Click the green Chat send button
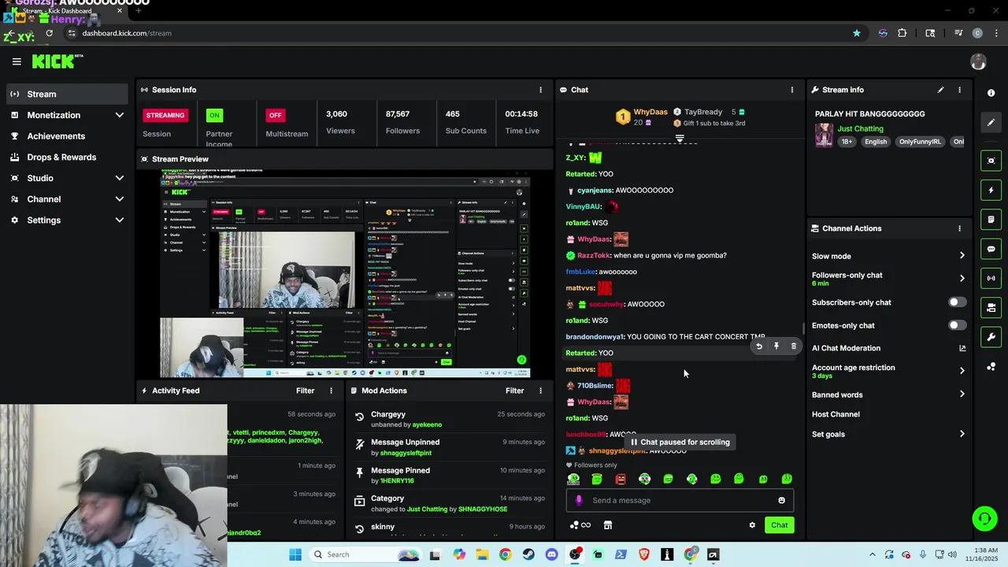1008x567 pixels. tap(779, 525)
